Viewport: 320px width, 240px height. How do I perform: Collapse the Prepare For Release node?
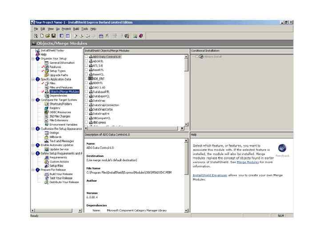click(33, 170)
